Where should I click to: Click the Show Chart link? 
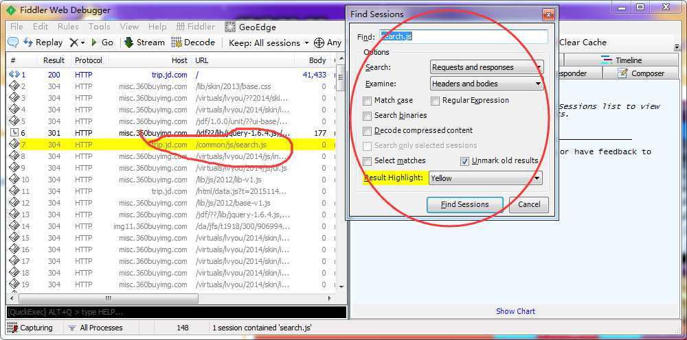pos(515,311)
